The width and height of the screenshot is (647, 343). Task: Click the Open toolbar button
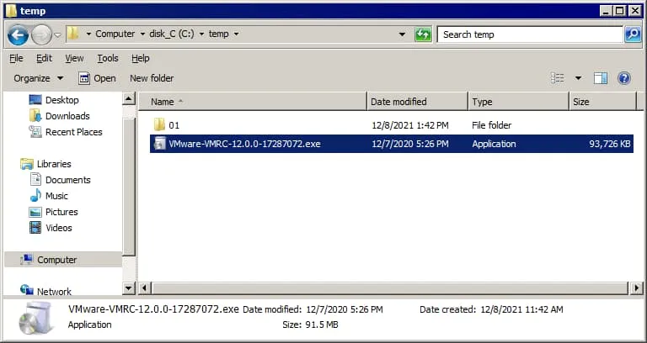(97, 78)
